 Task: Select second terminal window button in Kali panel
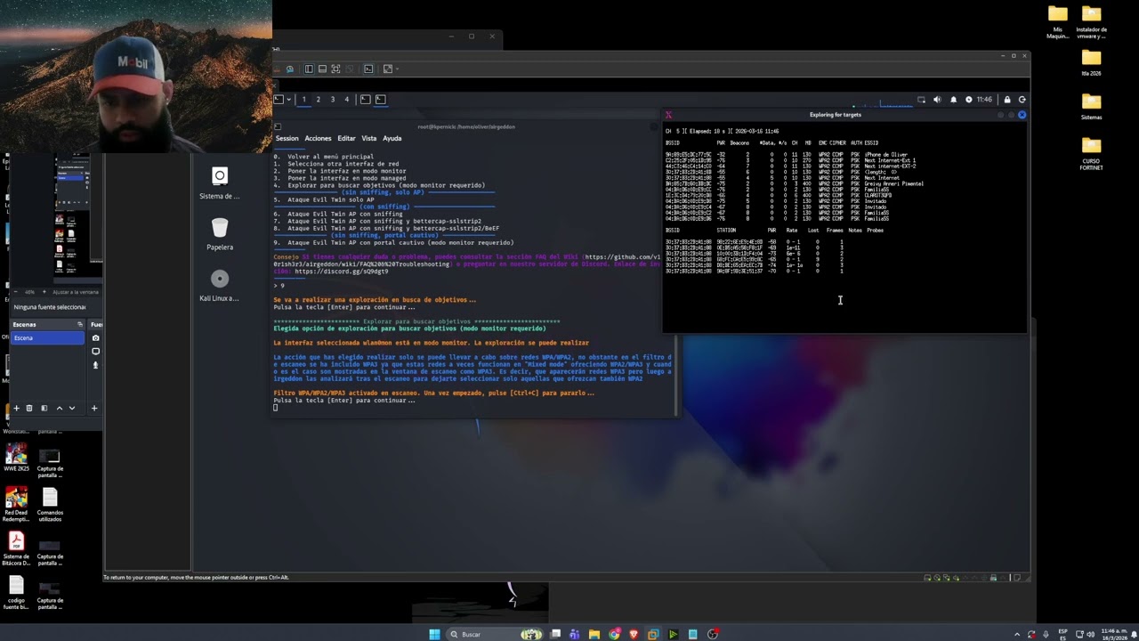[380, 99]
